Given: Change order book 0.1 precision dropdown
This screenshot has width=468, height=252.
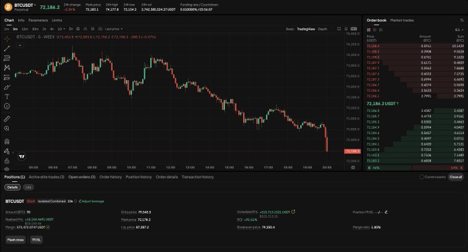Looking at the screenshot, I should point(459,30).
